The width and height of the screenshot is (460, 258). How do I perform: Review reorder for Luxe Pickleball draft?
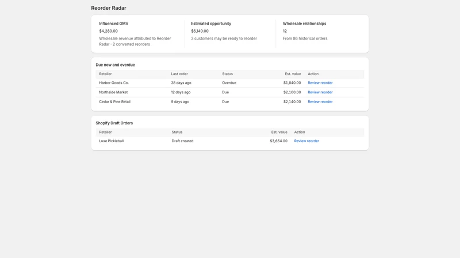[x=306, y=141]
